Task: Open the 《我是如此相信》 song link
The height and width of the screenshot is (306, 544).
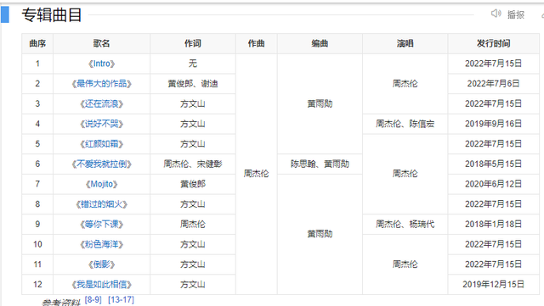Action: [x=101, y=285]
